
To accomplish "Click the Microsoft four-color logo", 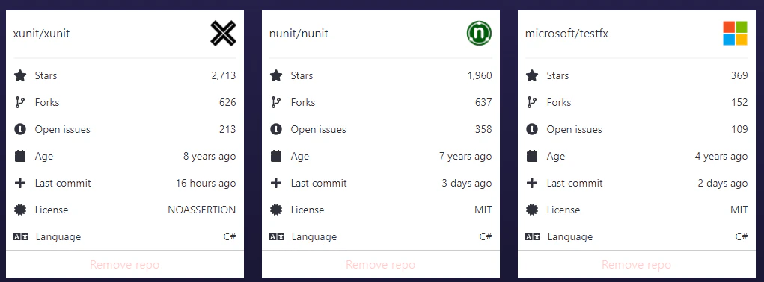I will 735,34.
